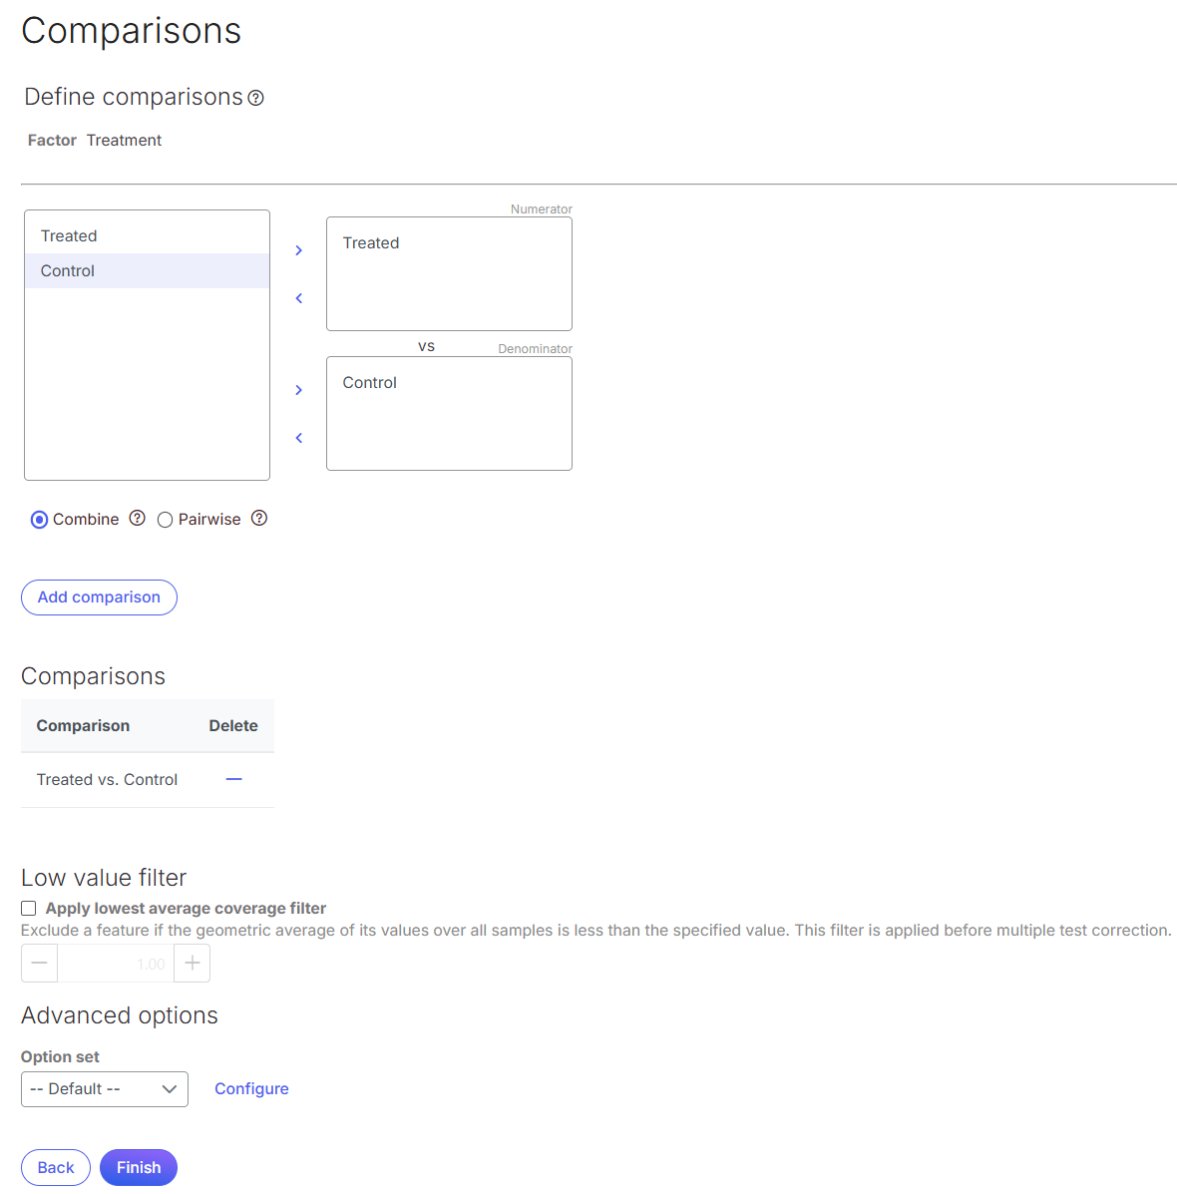Increase the coverage filter value
The width and height of the screenshot is (1177, 1194).
(x=193, y=964)
